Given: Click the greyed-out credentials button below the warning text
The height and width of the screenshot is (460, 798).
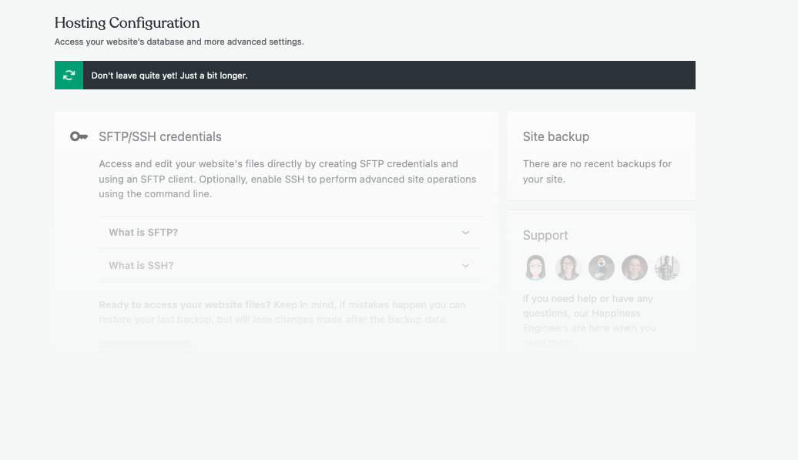Looking at the screenshot, I should pyautogui.click(x=146, y=347).
